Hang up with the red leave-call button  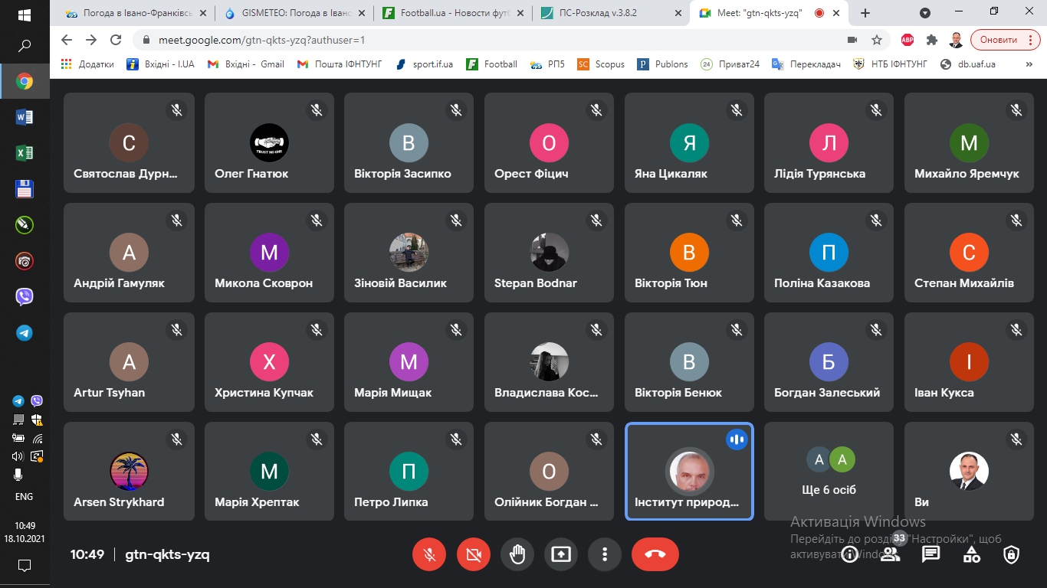point(655,554)
